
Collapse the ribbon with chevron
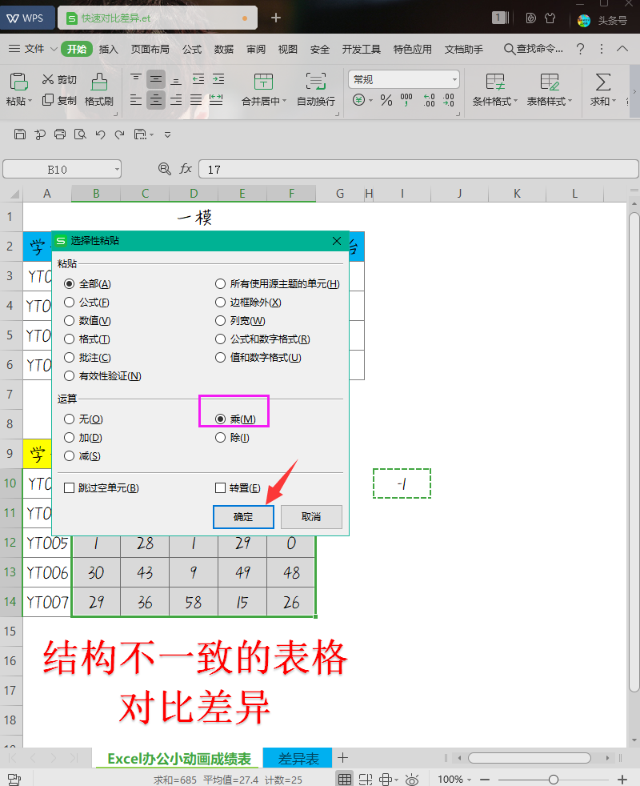pos(622,49)
